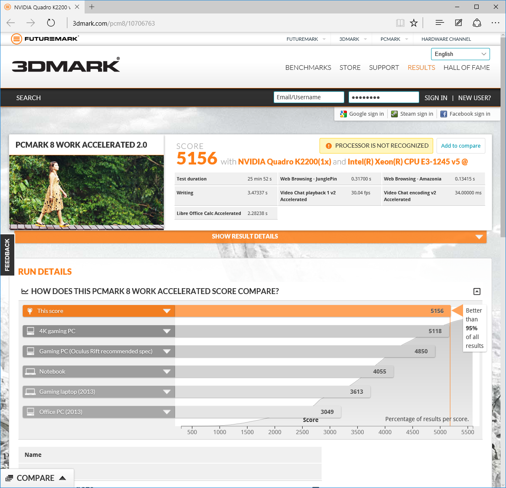Viewport: 506px width, 488px height.
Task: Click the browser address bar
Action: tap(229, 23)
